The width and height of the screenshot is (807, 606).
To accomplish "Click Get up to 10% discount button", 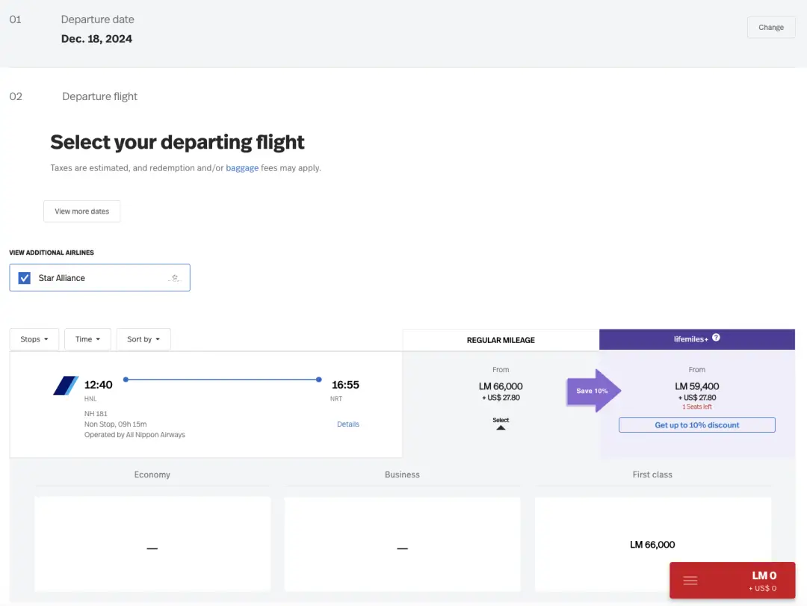I will pyautogui.click(x=696, y=425).
